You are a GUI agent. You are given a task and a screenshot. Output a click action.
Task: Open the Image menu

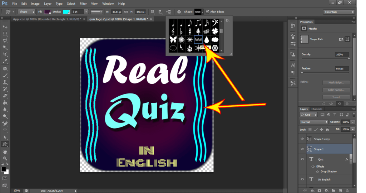point(35,4)
